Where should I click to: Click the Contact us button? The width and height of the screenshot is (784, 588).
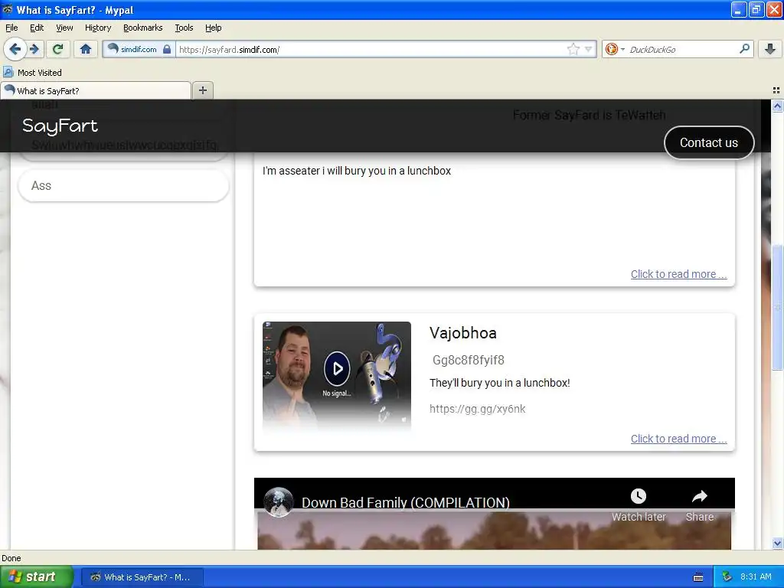coord(708,142)
